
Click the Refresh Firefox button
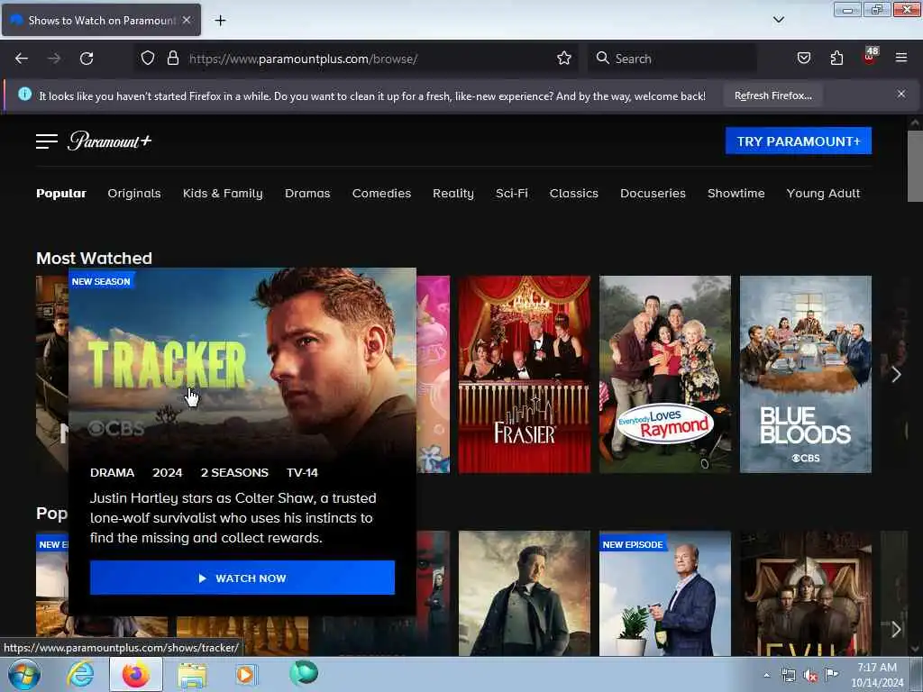[772, 96]
